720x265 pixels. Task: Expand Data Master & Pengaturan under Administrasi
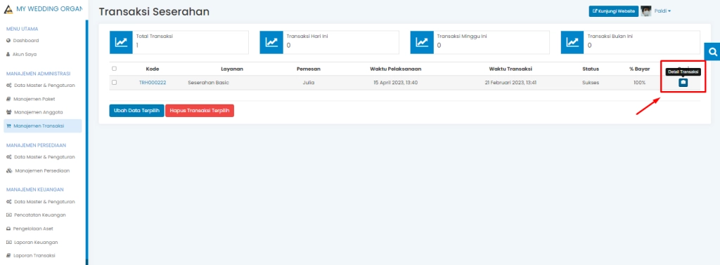40,85
